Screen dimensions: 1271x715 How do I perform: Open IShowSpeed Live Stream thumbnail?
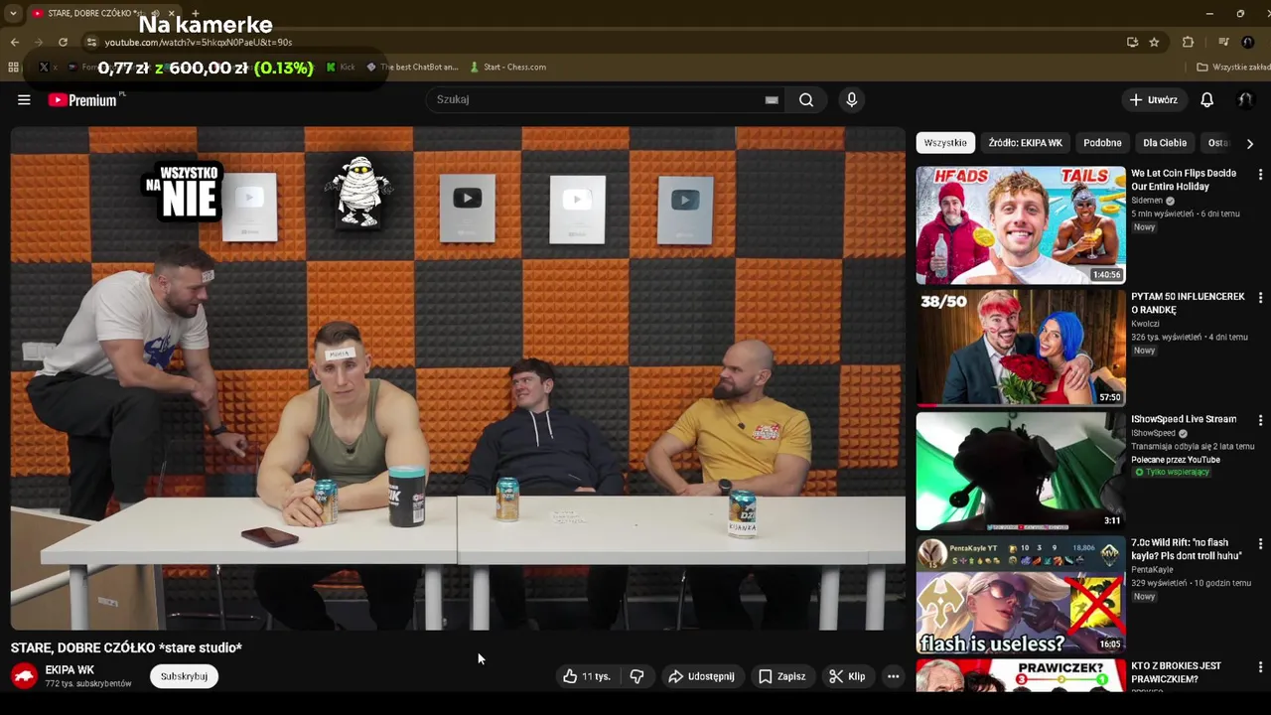1021,471
